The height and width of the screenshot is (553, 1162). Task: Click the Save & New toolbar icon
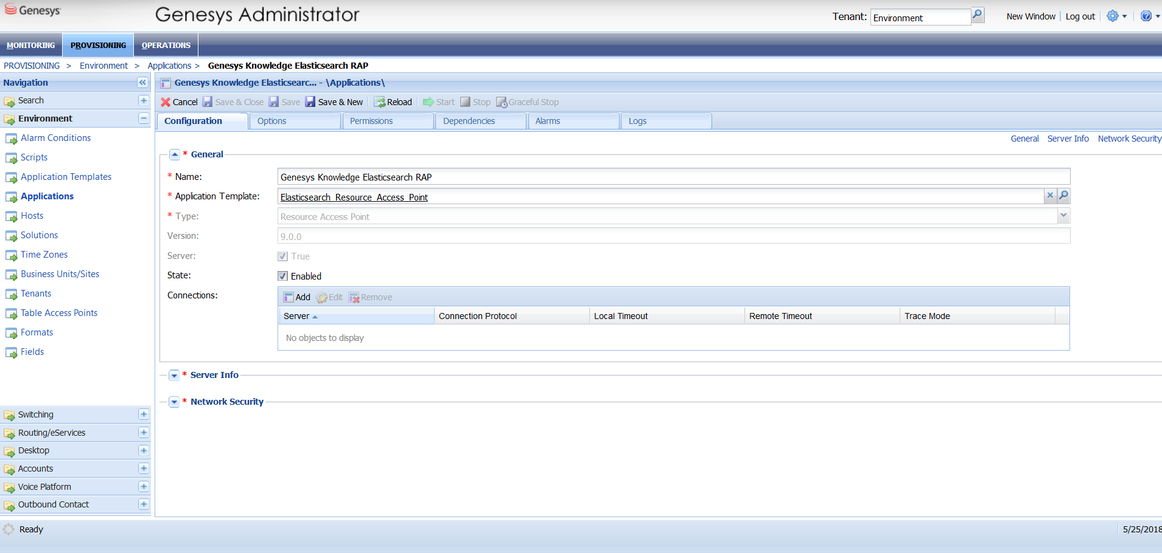[x=310, y=102]
